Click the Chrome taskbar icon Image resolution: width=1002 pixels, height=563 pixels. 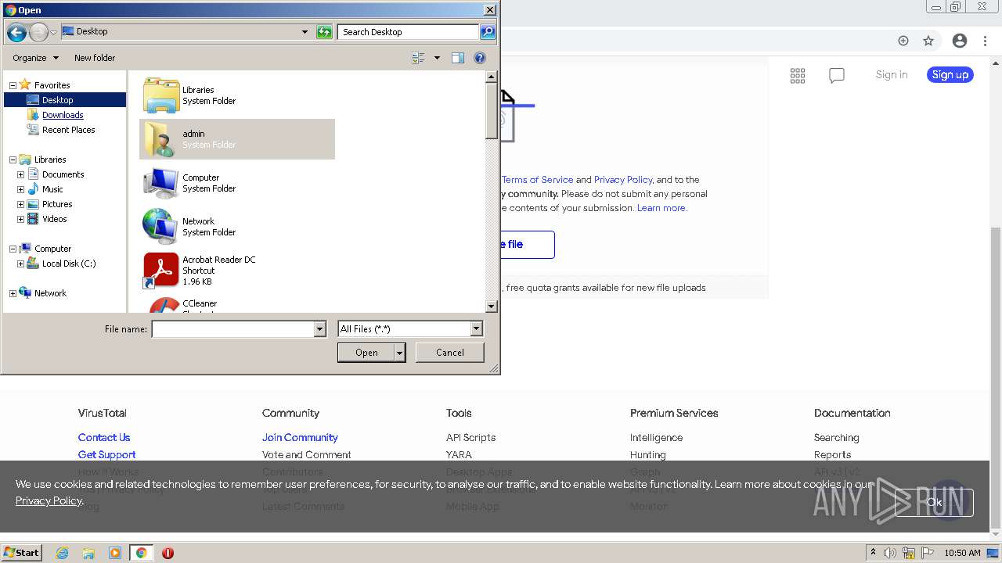141,553
